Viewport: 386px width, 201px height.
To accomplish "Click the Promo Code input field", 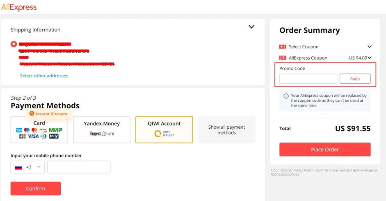I will pyautogui.click(x=308, y=79).
